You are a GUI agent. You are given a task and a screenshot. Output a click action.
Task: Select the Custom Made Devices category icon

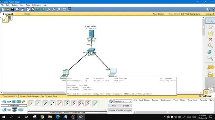[14, 110]
